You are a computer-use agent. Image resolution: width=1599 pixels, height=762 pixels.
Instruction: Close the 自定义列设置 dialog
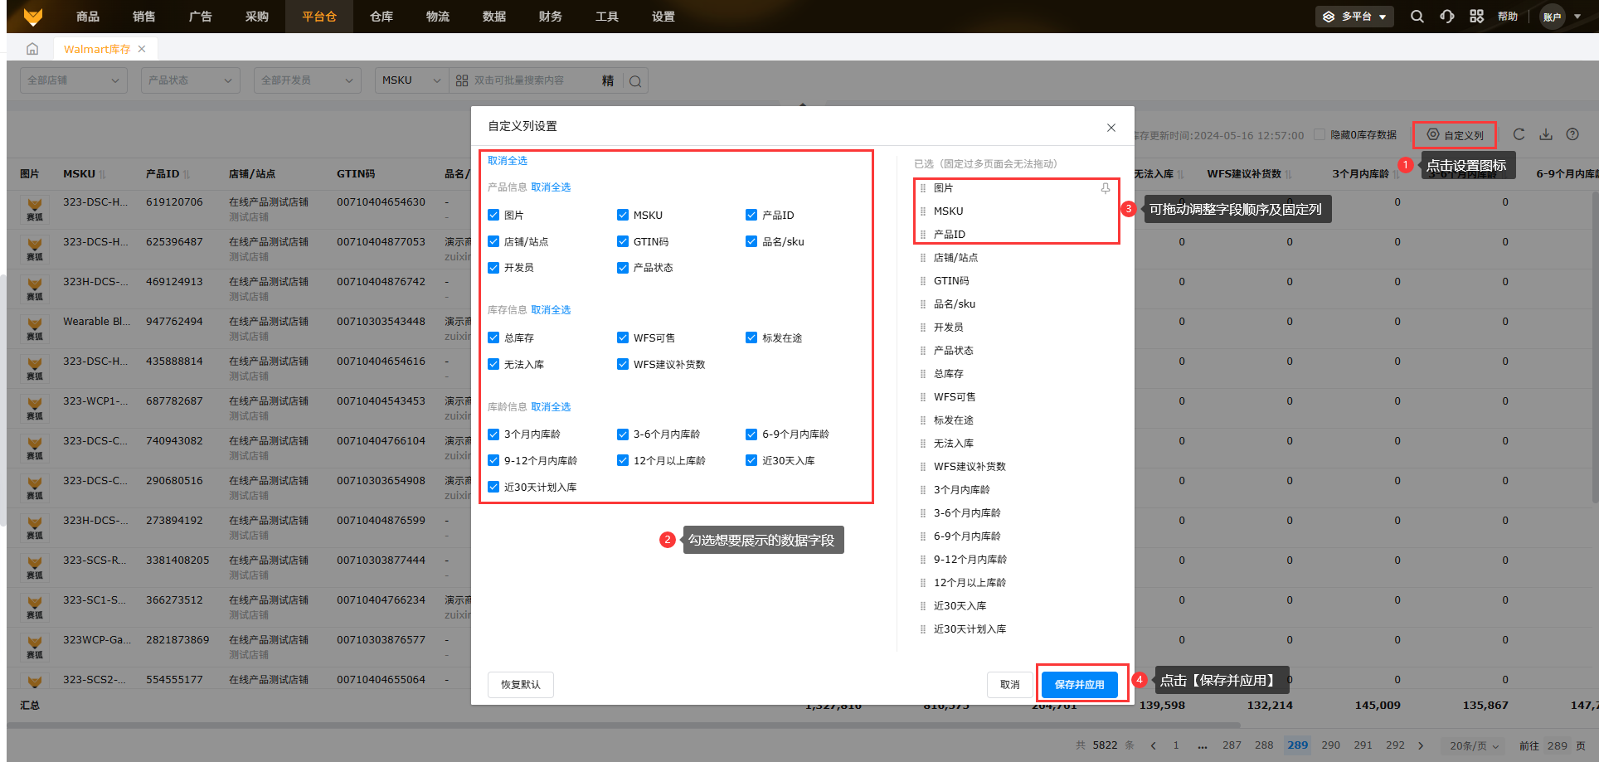(x=1111, y=128)
